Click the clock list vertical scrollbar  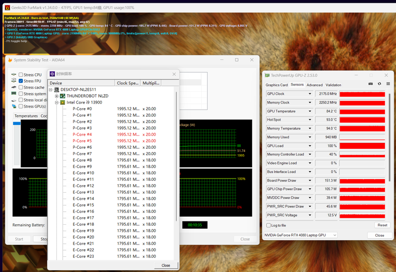click(x=176, y=157)
